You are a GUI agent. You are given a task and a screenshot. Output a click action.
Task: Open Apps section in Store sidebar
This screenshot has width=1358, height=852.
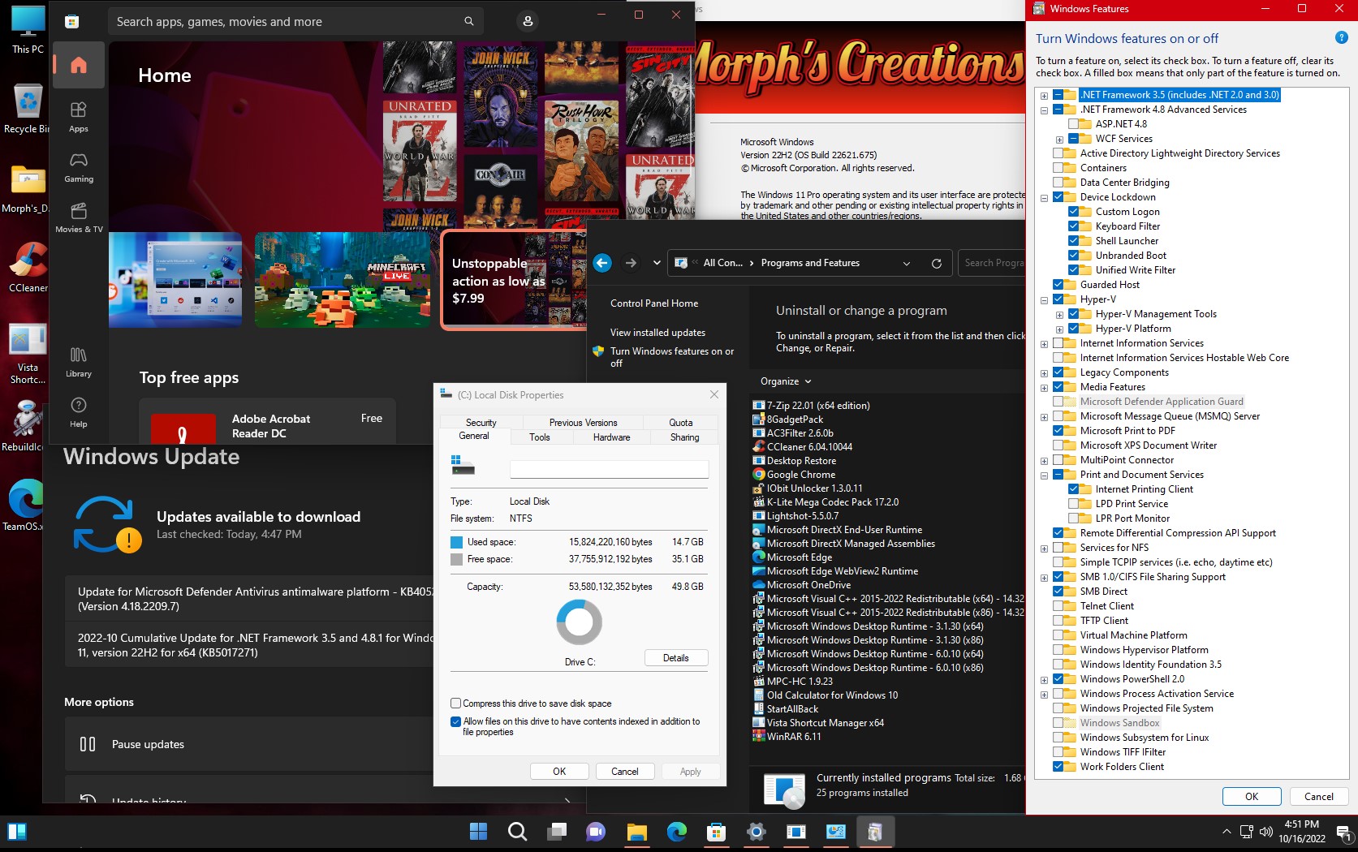coord(79,117)
